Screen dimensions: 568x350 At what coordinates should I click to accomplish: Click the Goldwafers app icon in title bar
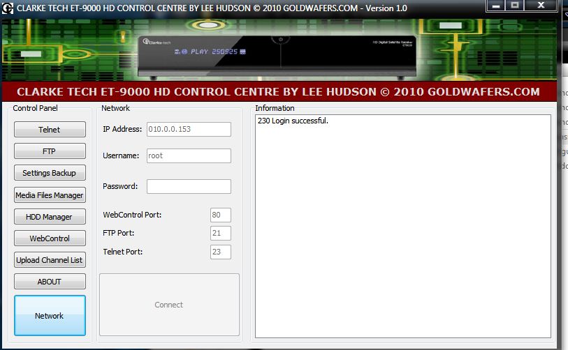[7, 8]
